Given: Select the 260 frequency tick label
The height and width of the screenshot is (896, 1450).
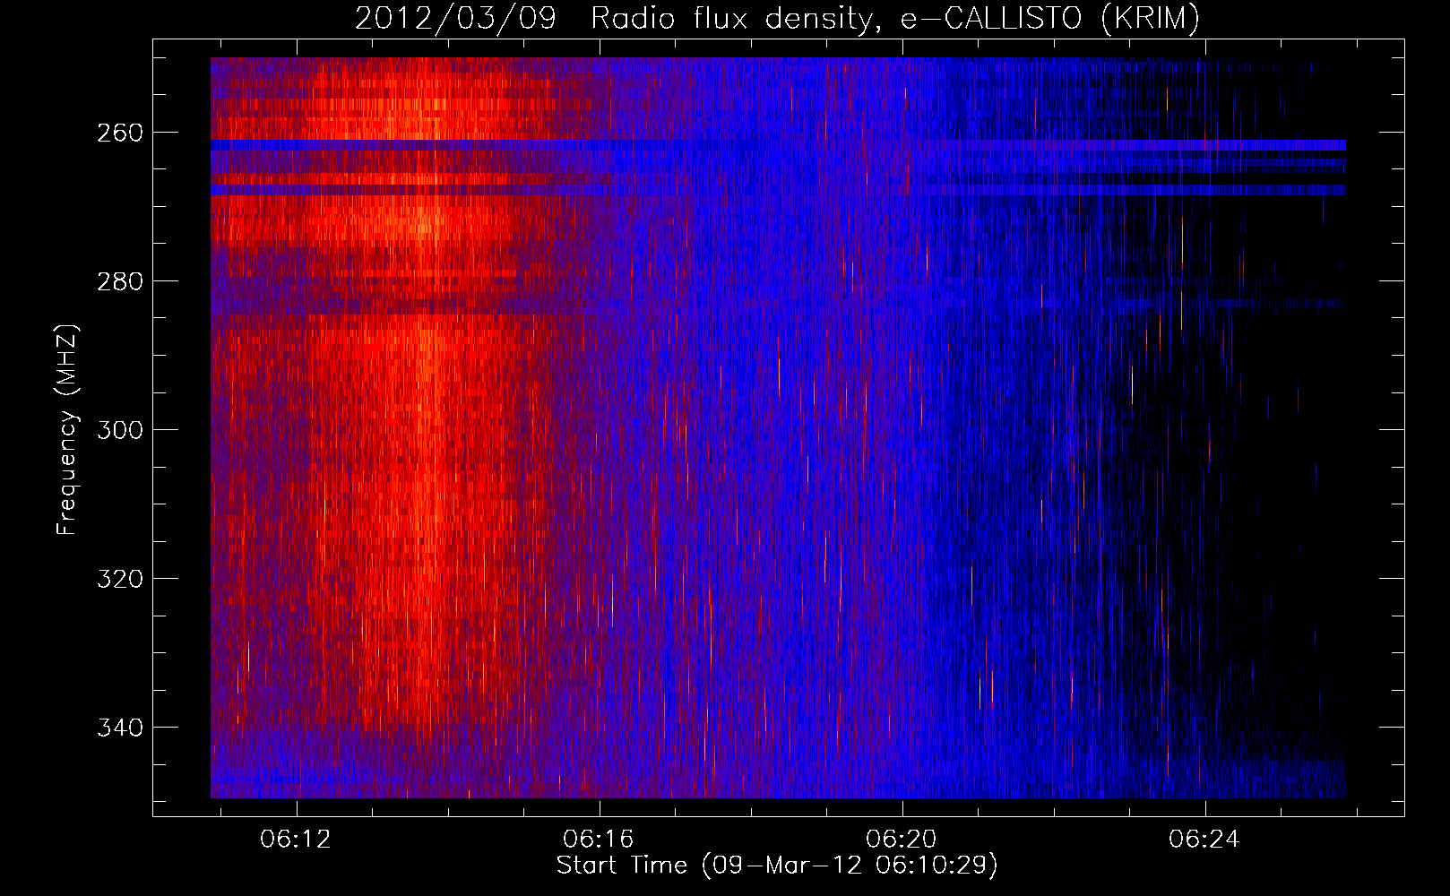Looking at the screenshot, I should click(119, 133).
